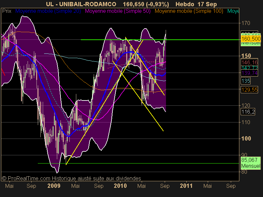
Task: Click the 120 price axis label
Action: [246, 105]
